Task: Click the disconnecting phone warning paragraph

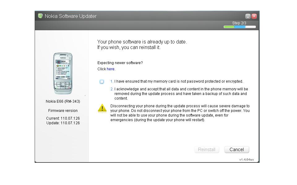Action: click(180, 113)
